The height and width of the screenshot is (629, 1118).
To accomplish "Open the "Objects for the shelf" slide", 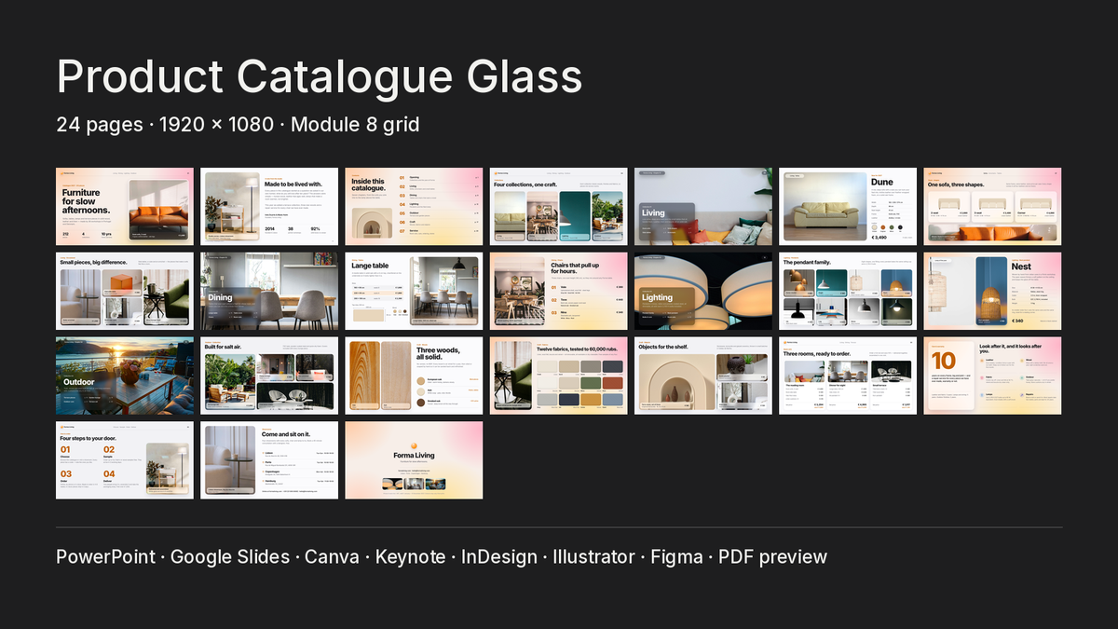I will [703, 376].
